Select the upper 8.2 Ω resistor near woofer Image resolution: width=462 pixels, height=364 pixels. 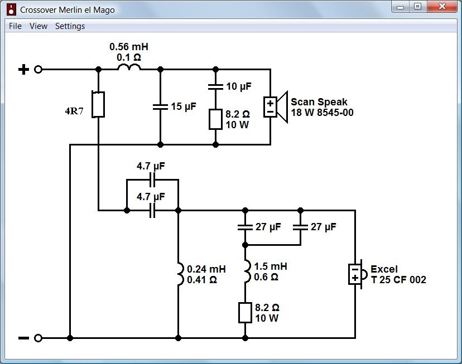(x=216, y=119)
